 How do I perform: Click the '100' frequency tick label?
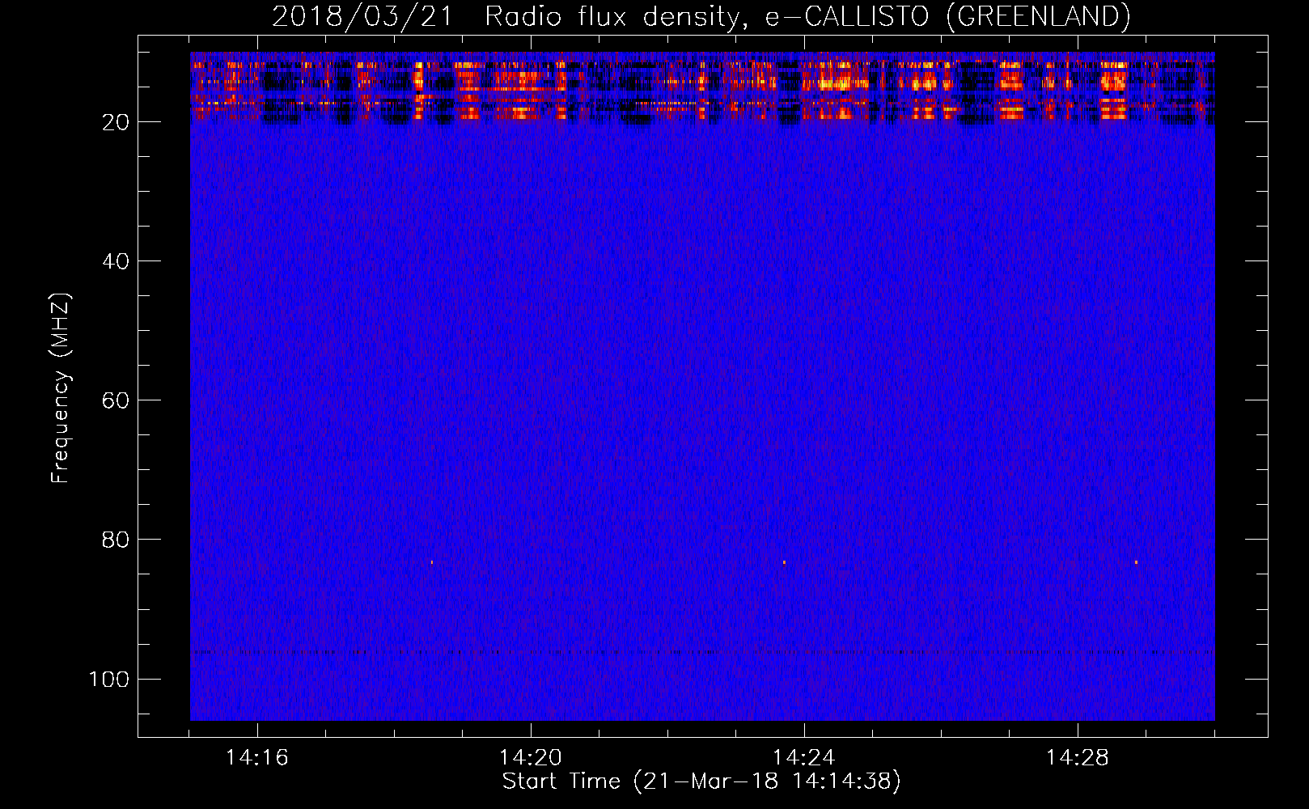[x=109, y=679]
